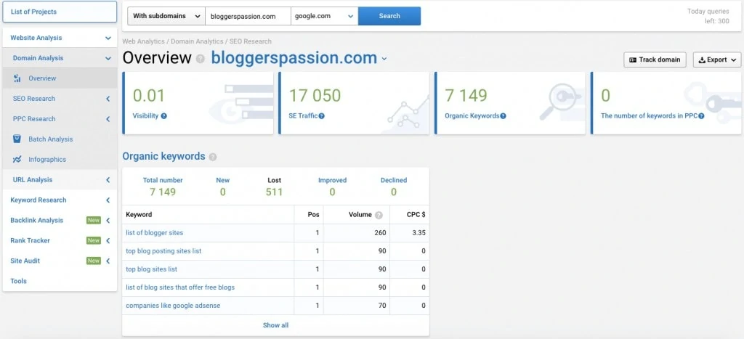Click Show all keywords link
Image resolution: width=744 pixels, height=339 pixels.
point(275,325)
